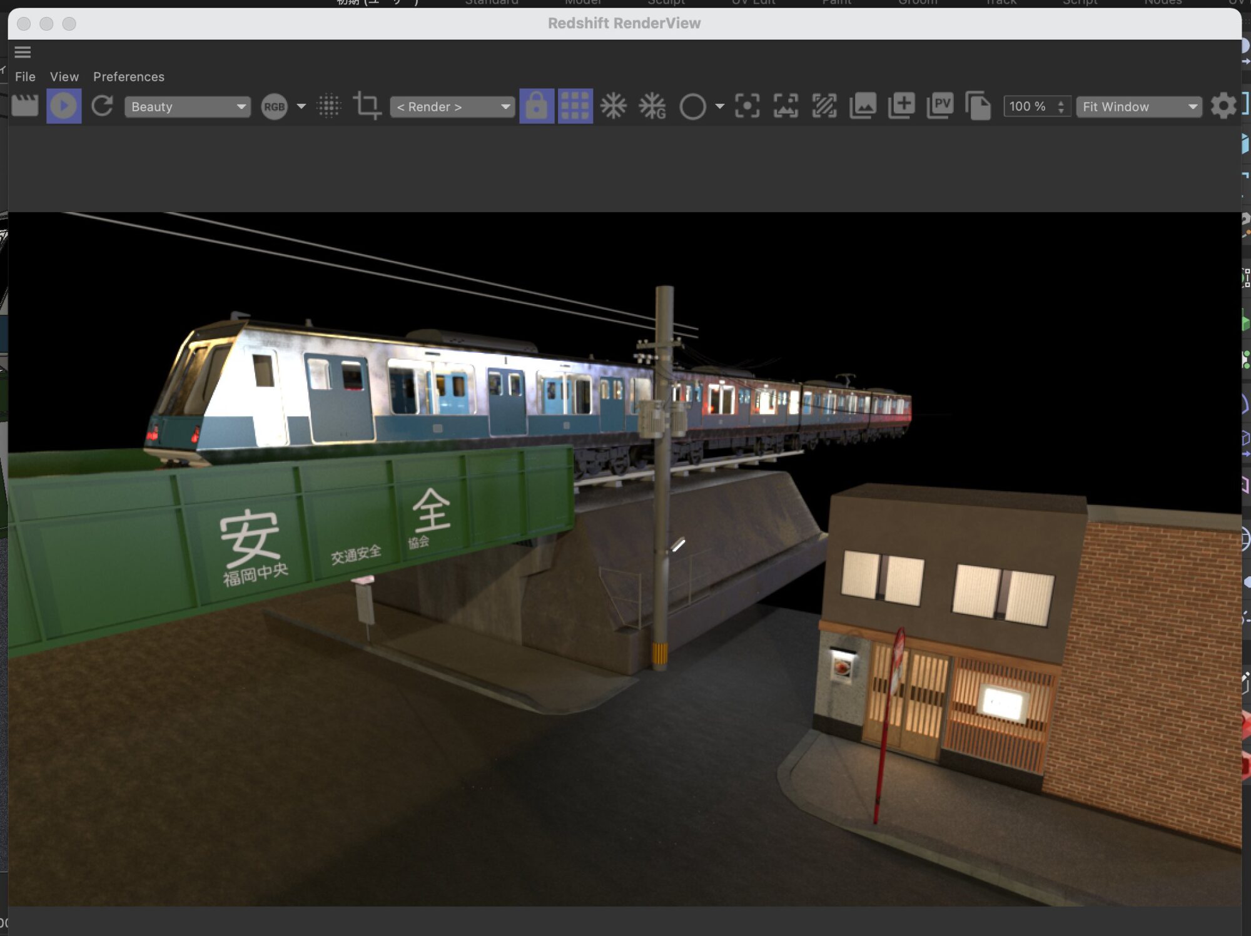Open the File menu
This screenshot has height=936, width=1251.
click(x=25, y=76)
